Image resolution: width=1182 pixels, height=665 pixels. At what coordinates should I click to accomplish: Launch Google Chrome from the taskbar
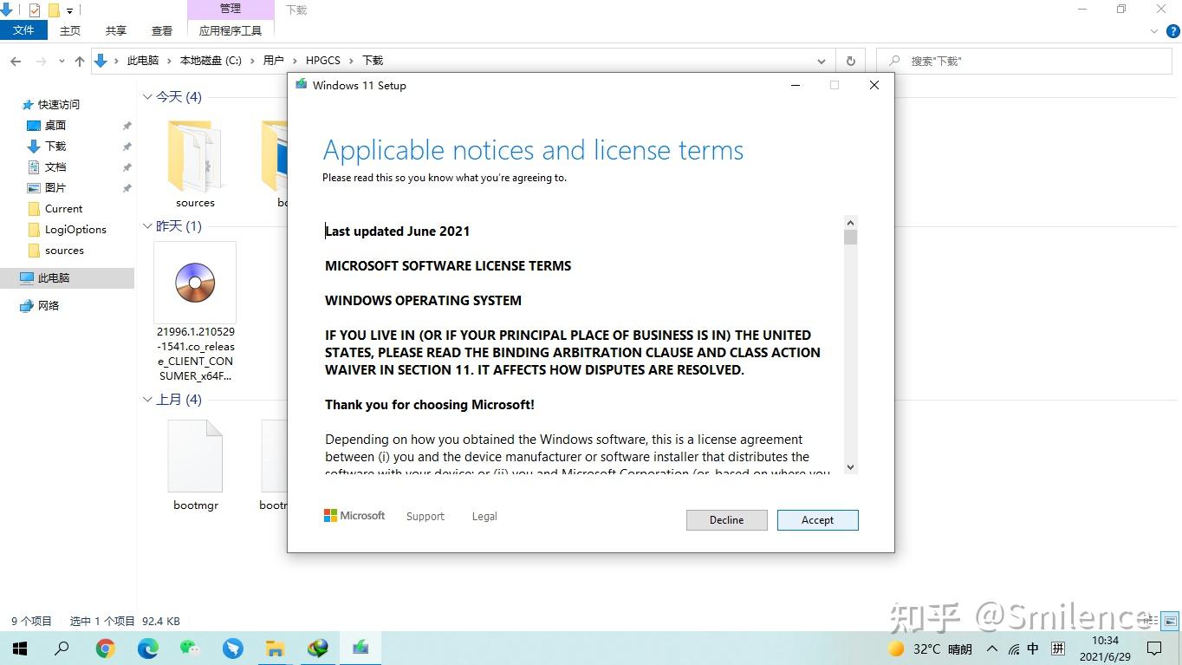106,649
